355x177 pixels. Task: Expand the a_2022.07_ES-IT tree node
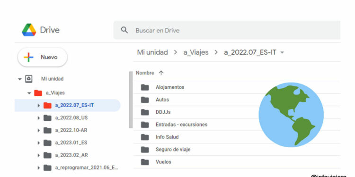click(39, 105)
